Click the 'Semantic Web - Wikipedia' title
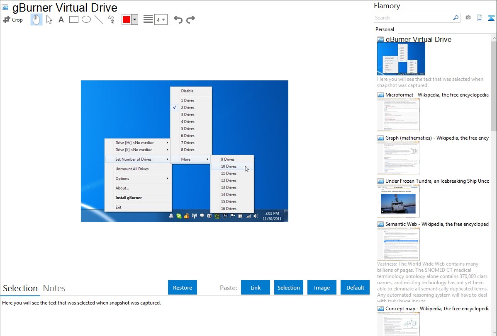Screen dimensions: 497x336 437,224
